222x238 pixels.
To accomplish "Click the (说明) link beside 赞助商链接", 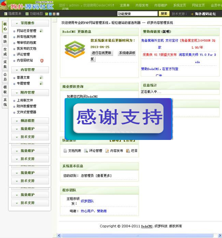I will click(x=166, y=32).
